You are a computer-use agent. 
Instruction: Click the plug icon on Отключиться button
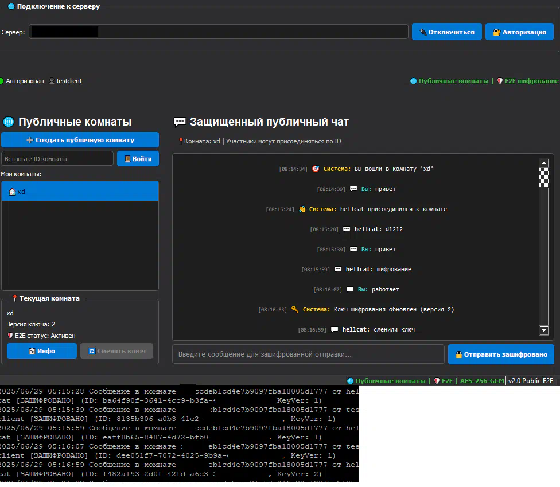pos(423,32)
